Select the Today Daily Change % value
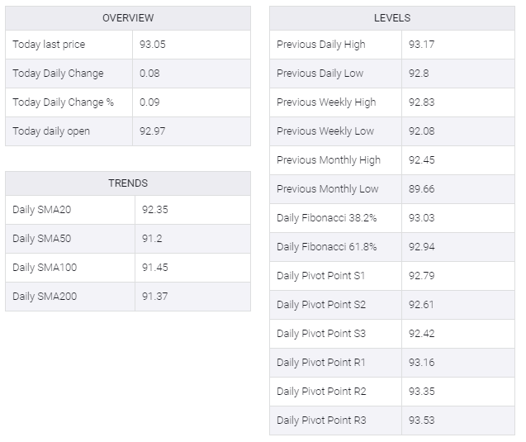Screen dimensions: 526x442 [x=149, y=102]
